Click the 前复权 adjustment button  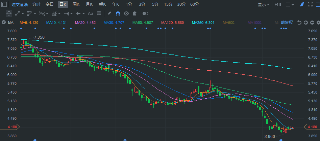point(287,23)
